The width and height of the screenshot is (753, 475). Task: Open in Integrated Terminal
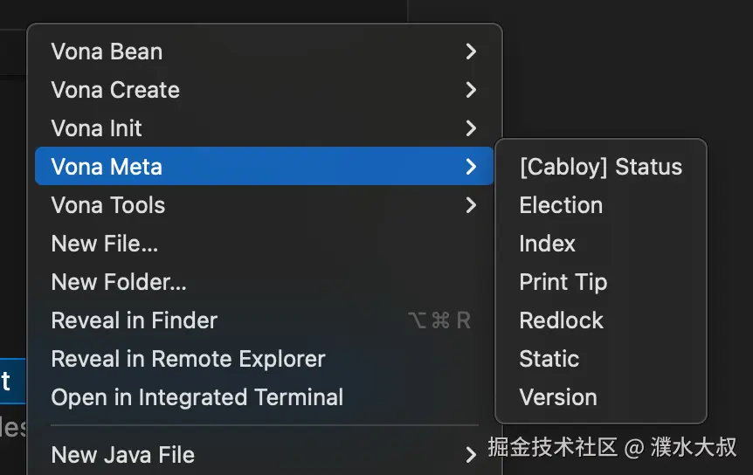coord(197,397)
